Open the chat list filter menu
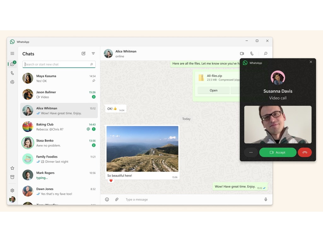The width and height of the screenshot is (323, 242). tap(93, 54)
